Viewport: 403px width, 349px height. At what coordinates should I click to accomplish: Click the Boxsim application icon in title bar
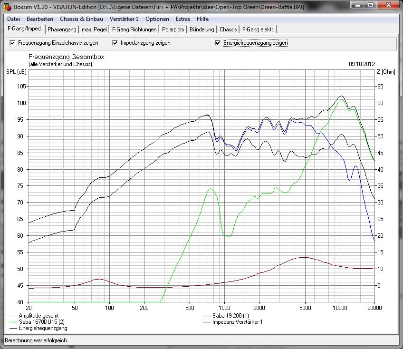coord(8,7)
